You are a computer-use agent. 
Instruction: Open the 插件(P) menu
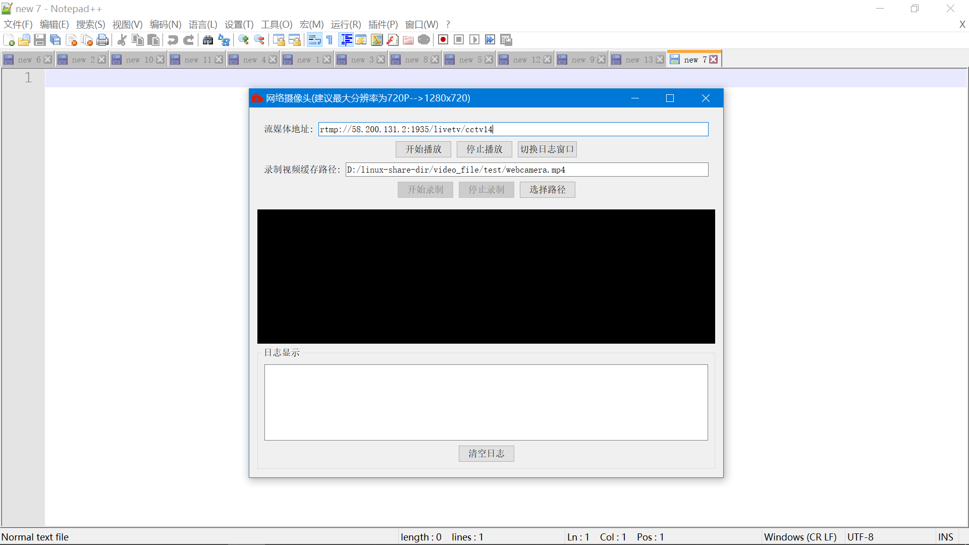pyautogui.click(x=383, y=24)
